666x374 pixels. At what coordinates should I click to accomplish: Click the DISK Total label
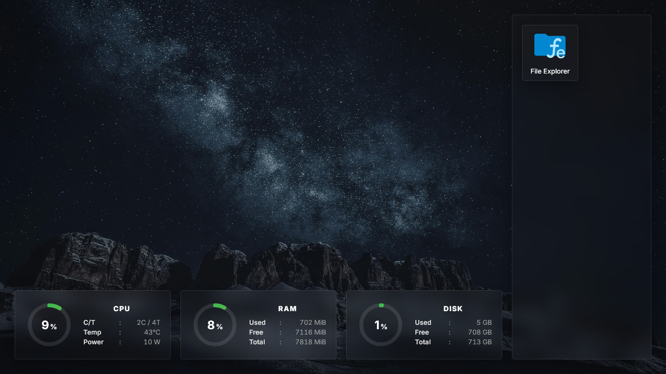tap(423, 342)
